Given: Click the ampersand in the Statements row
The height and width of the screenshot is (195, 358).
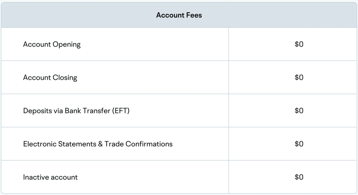Looking at the screenshot, I should (x=101, y=144).
